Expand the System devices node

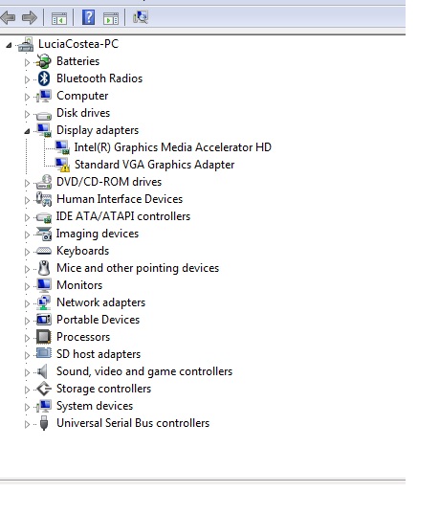click(x=27, y=407)
